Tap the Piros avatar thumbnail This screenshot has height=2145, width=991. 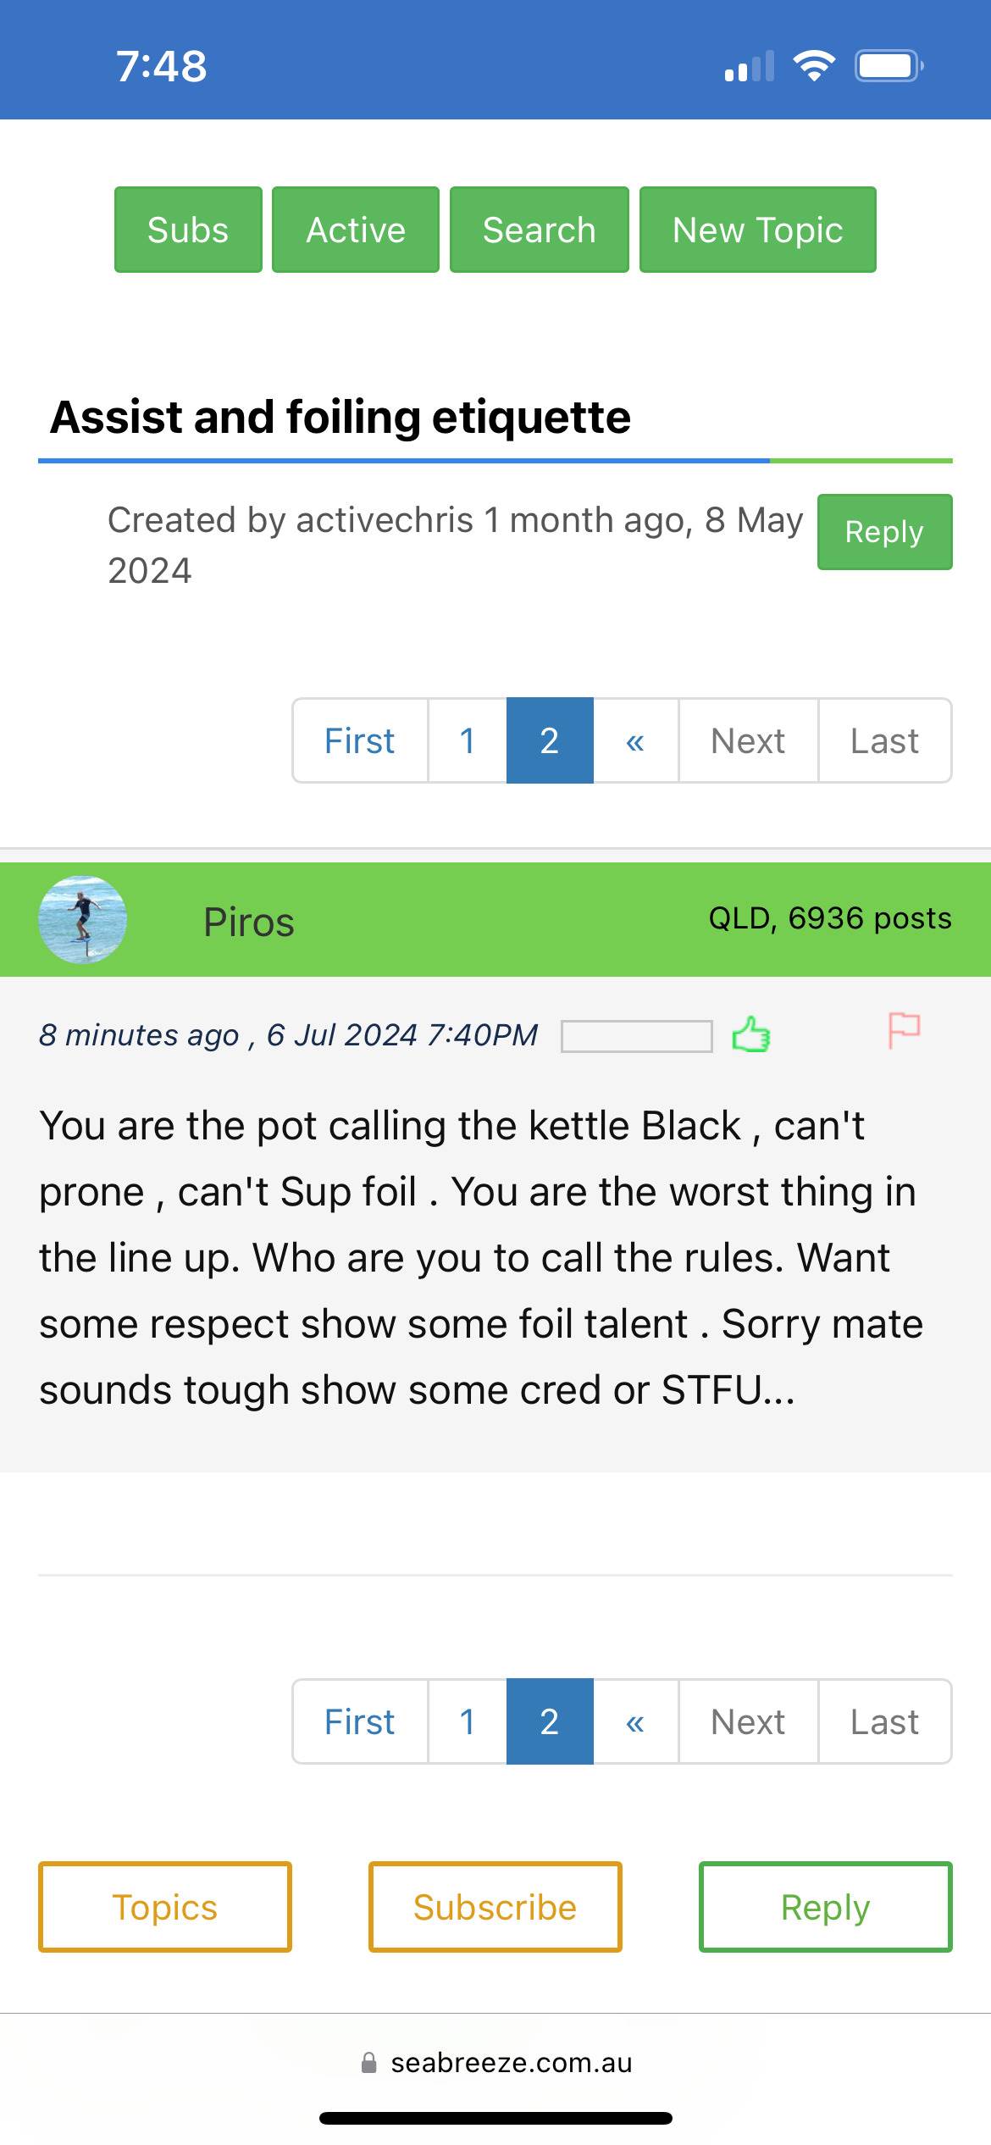pos(82,920)
